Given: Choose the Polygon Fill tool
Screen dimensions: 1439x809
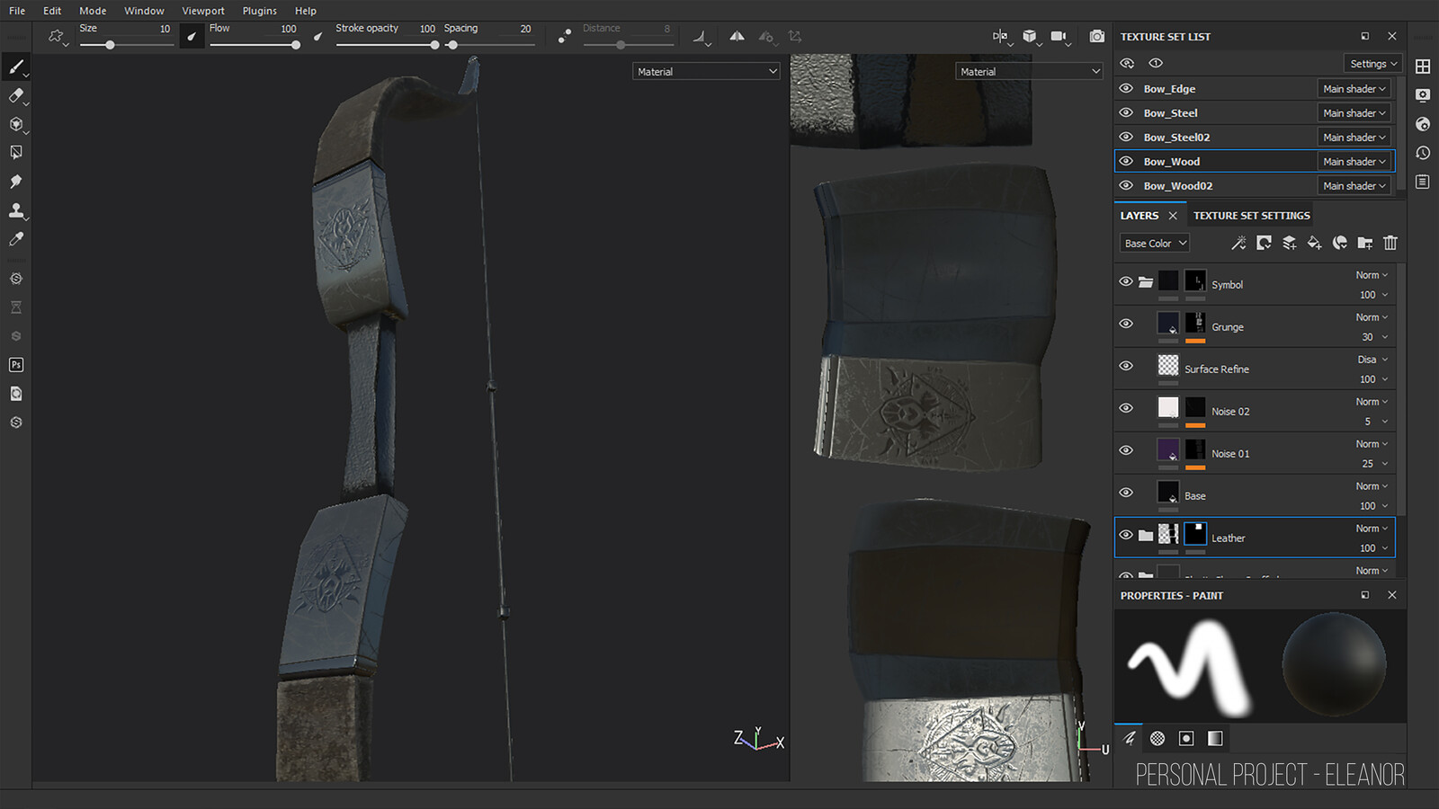Looking at the screenshot, I should (15, 153).
